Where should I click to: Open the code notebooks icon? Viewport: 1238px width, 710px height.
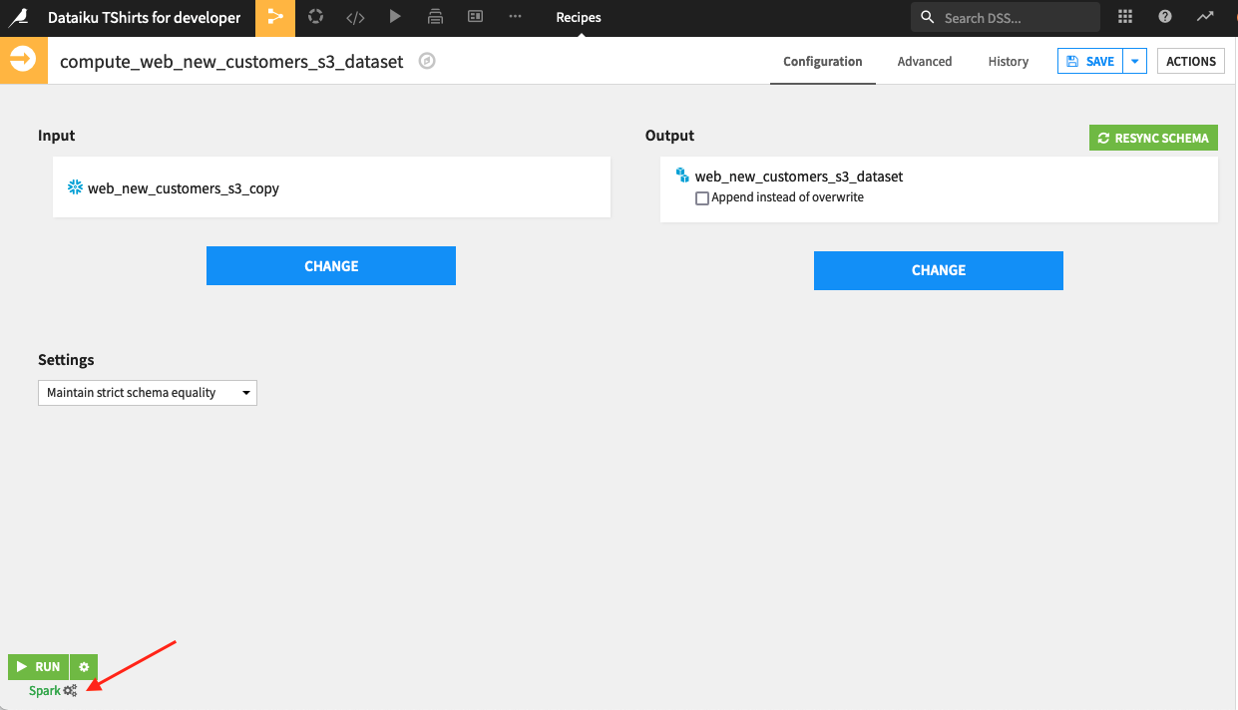click(x=355, y=17)
